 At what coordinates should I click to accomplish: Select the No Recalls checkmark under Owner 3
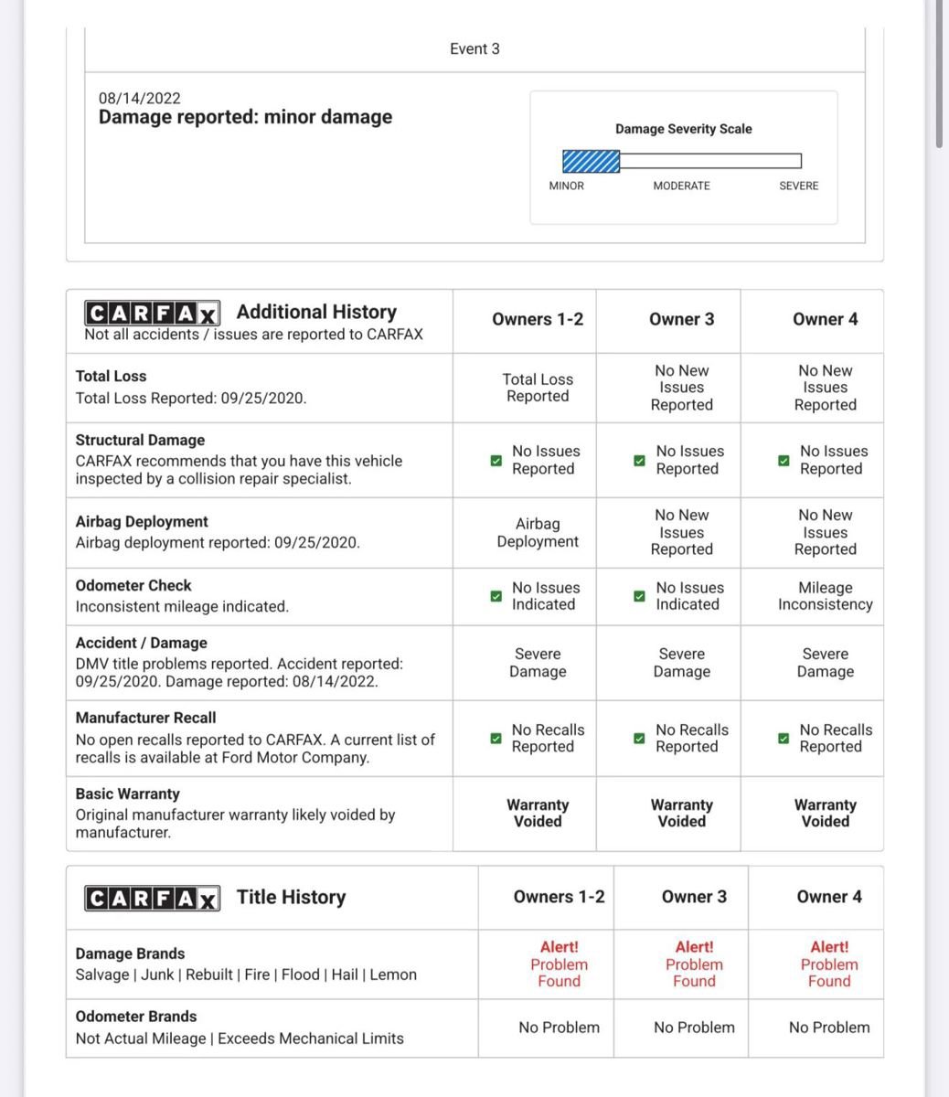(640, 739)
